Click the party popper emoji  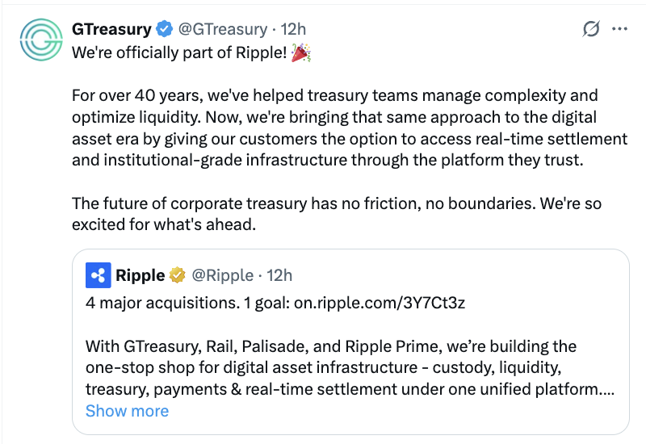point(300,52)
